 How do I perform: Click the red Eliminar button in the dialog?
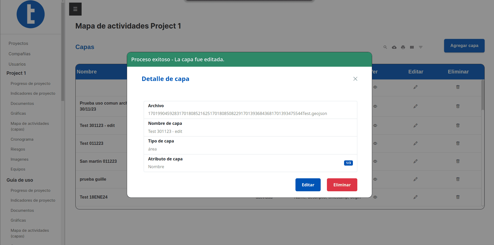pos(342,185)
